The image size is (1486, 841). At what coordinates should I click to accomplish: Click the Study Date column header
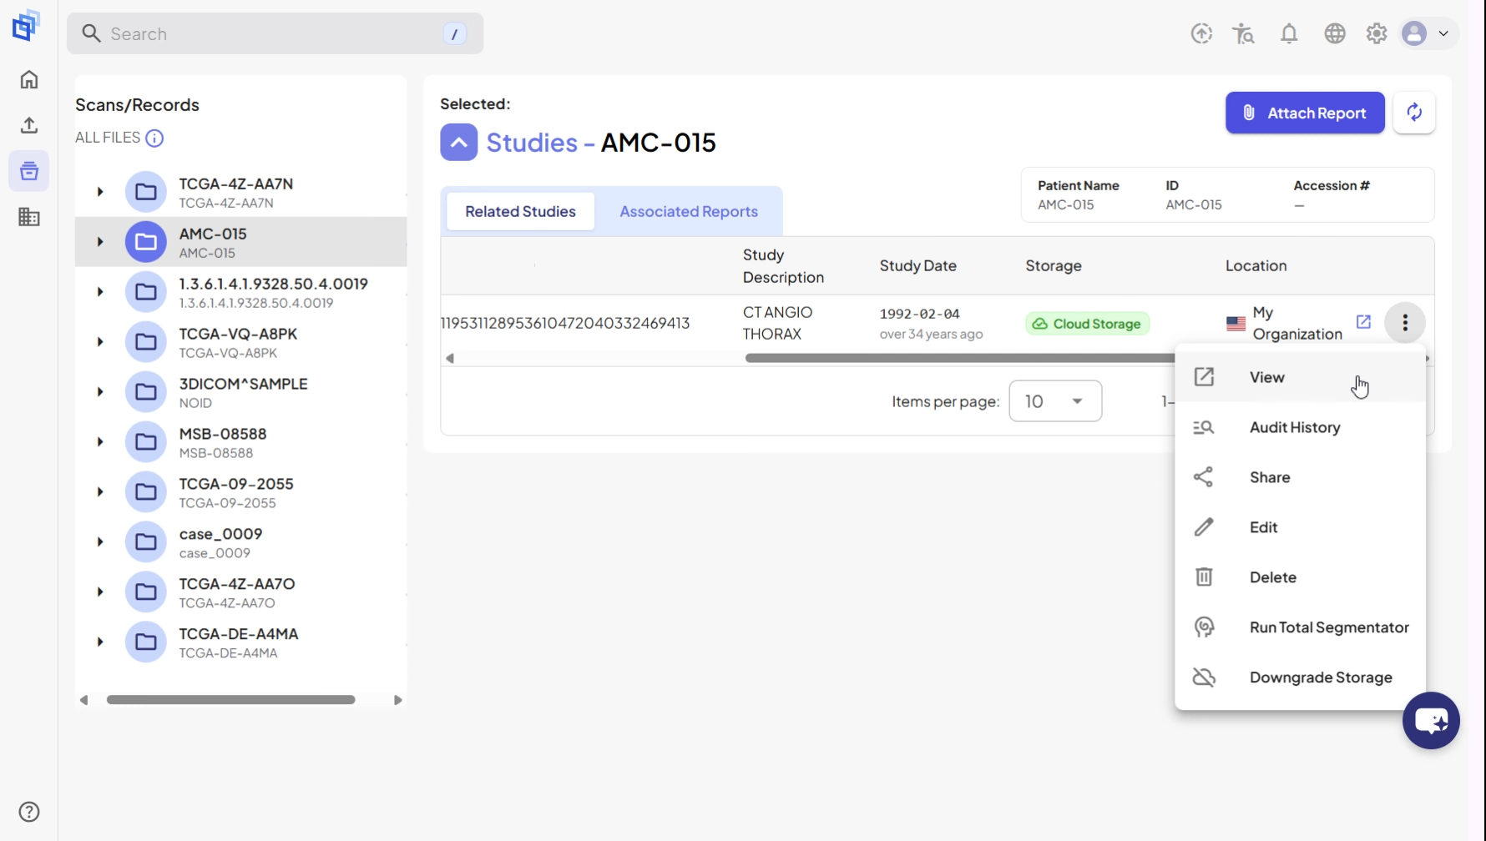tap(917, 266)
